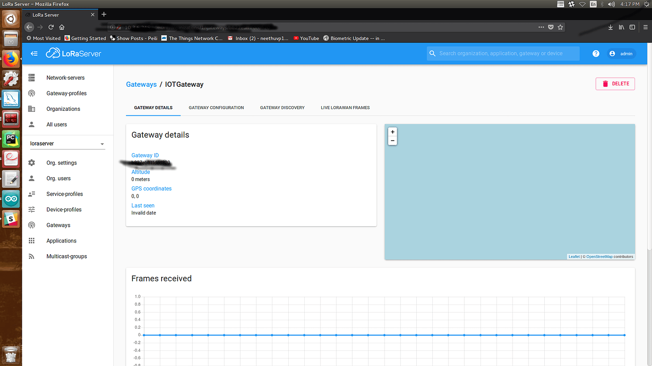
Task: Open the admin user menu
Action: (x=621, y=54)
